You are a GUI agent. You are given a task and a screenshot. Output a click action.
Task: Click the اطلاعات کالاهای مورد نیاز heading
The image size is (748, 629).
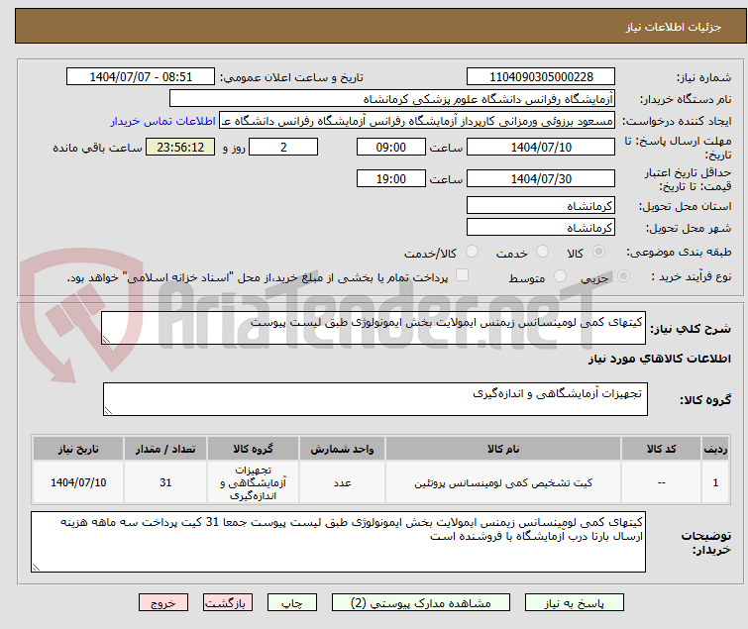click(x=659, y=359)
